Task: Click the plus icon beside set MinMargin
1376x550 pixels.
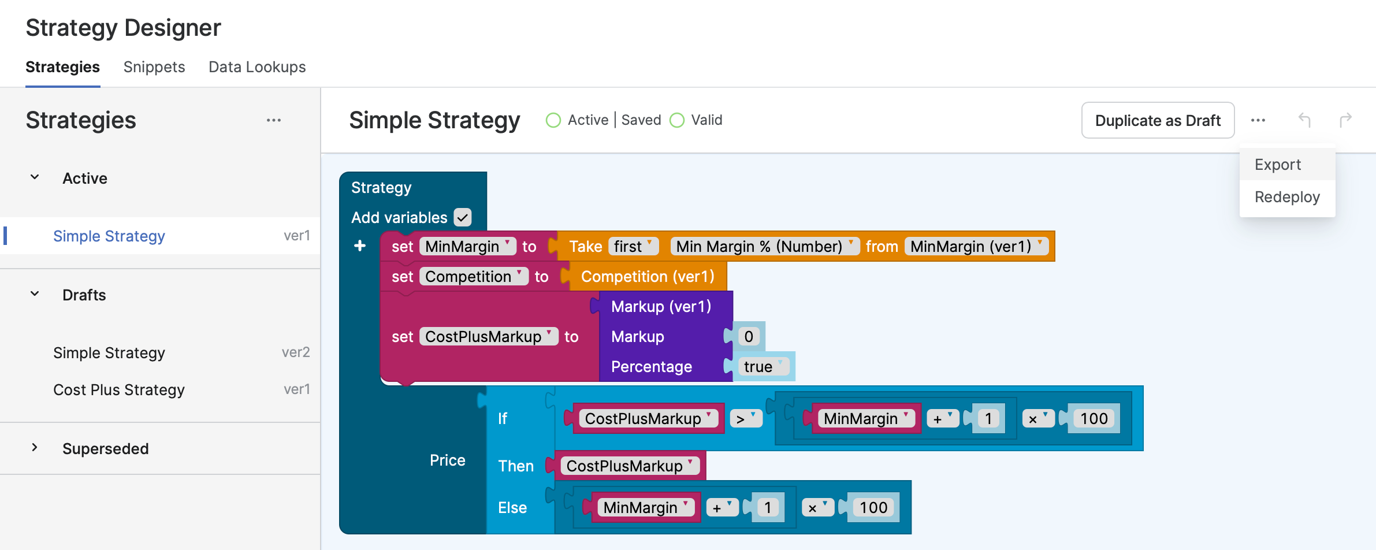Action: (360, 246)
